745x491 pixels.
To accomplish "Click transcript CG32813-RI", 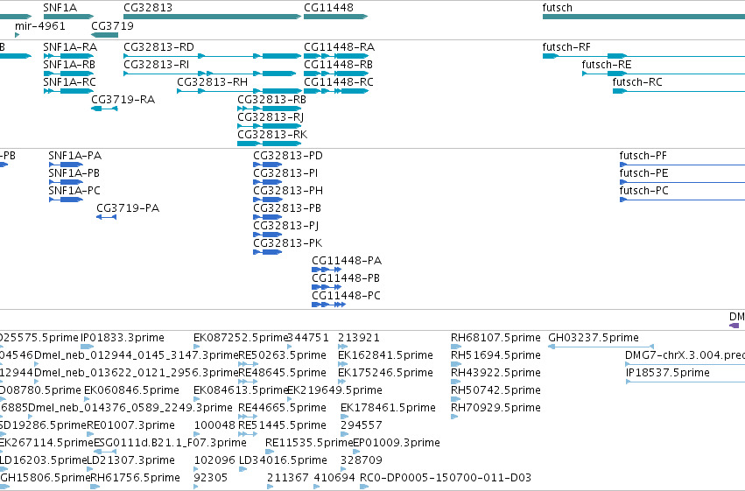I will (210, 74).
